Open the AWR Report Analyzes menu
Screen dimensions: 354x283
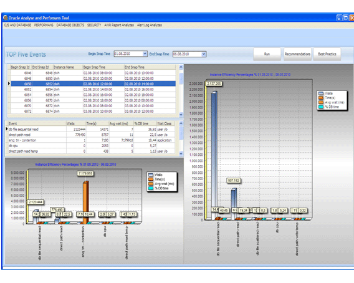tap(119, 25)
